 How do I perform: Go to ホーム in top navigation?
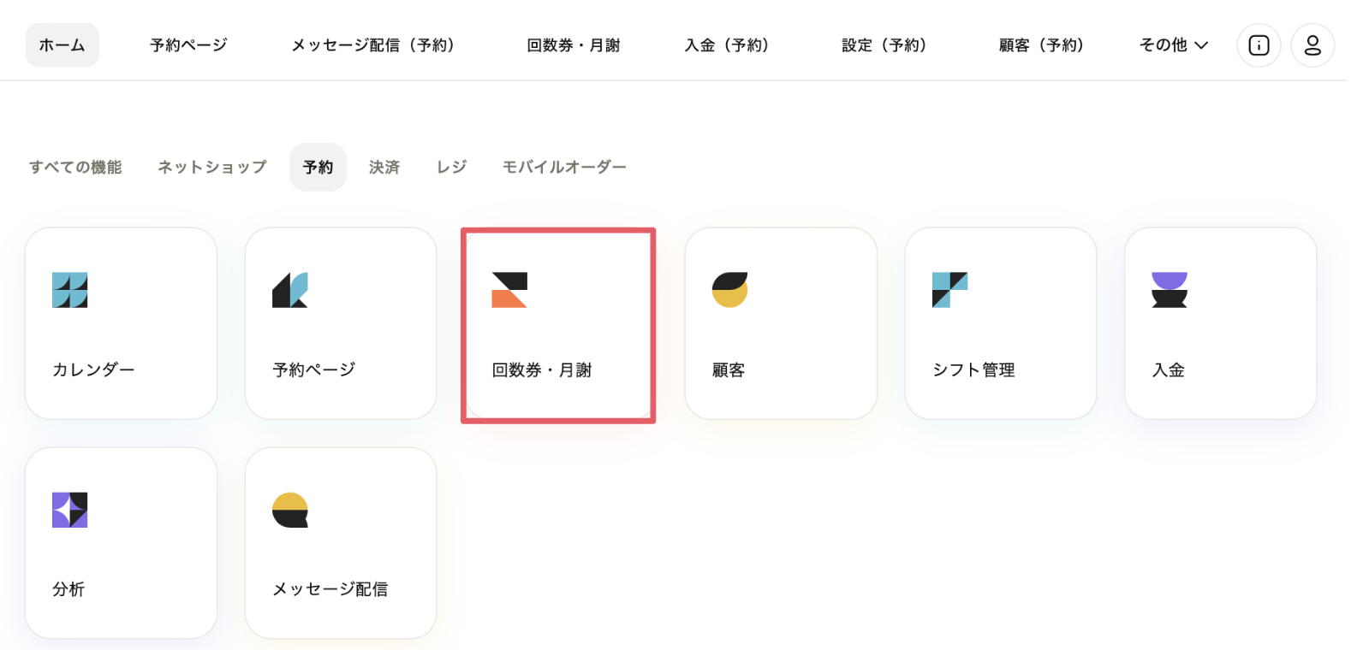(x=62, y=45)
